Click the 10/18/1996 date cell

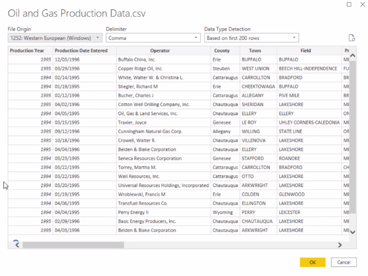pos(84,140)
